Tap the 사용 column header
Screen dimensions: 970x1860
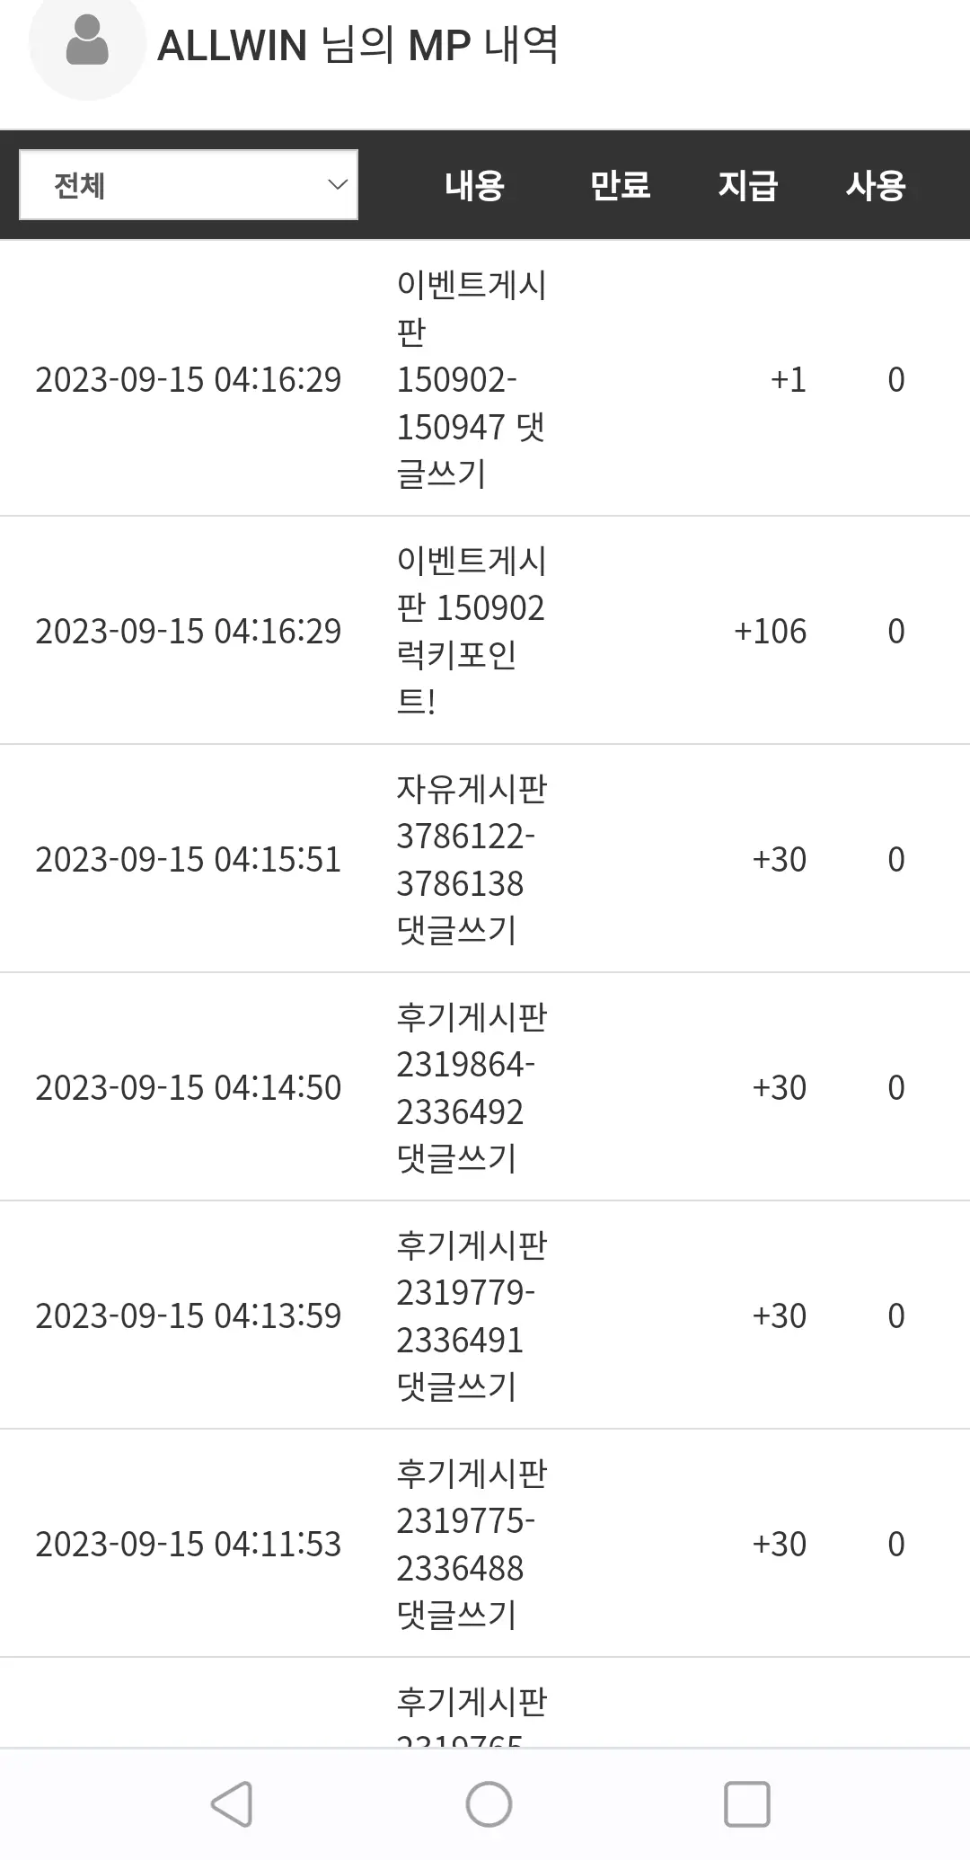[876, 185]
